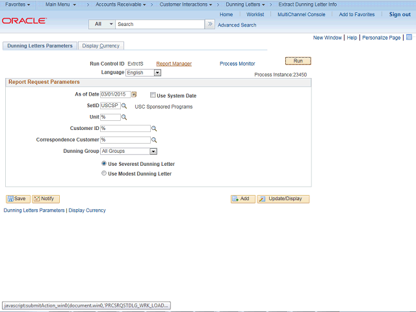This screenshot has width=416, height=312.
Task: Click into the Search text field
Action: 160,24
